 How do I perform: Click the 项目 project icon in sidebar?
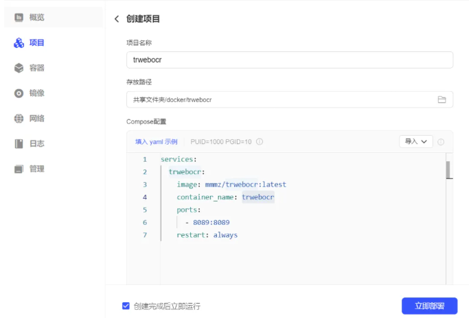click(19, 43)
